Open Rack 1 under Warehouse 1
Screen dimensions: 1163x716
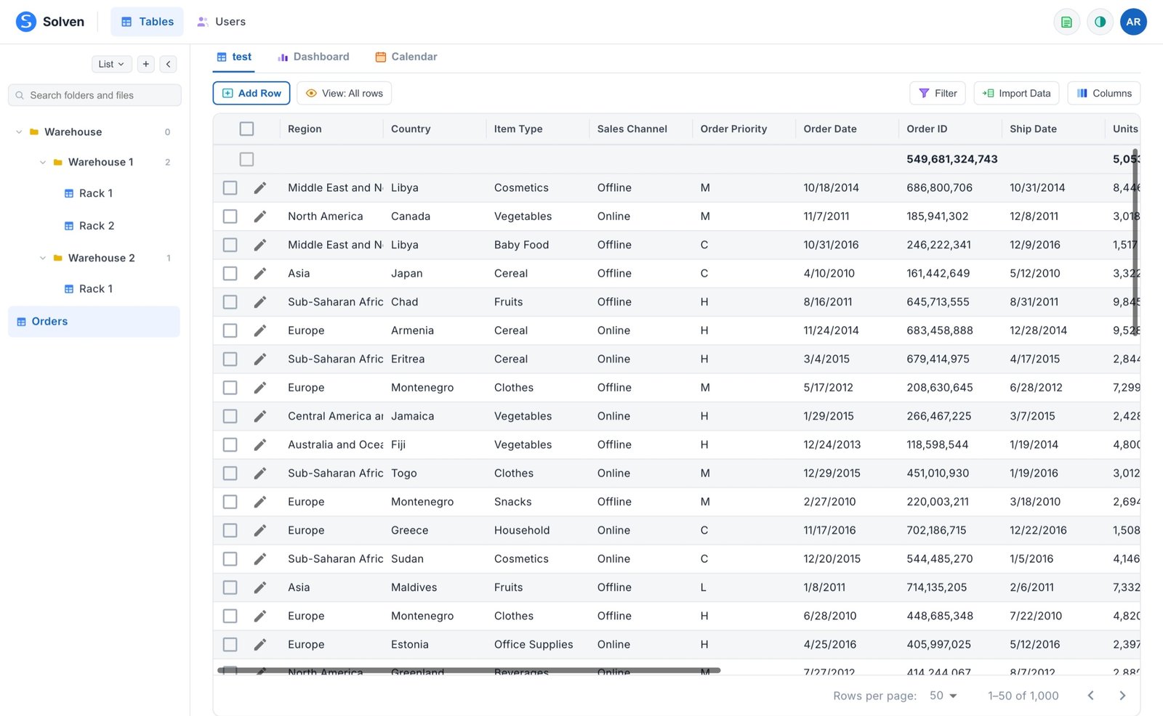pos(96,194)
